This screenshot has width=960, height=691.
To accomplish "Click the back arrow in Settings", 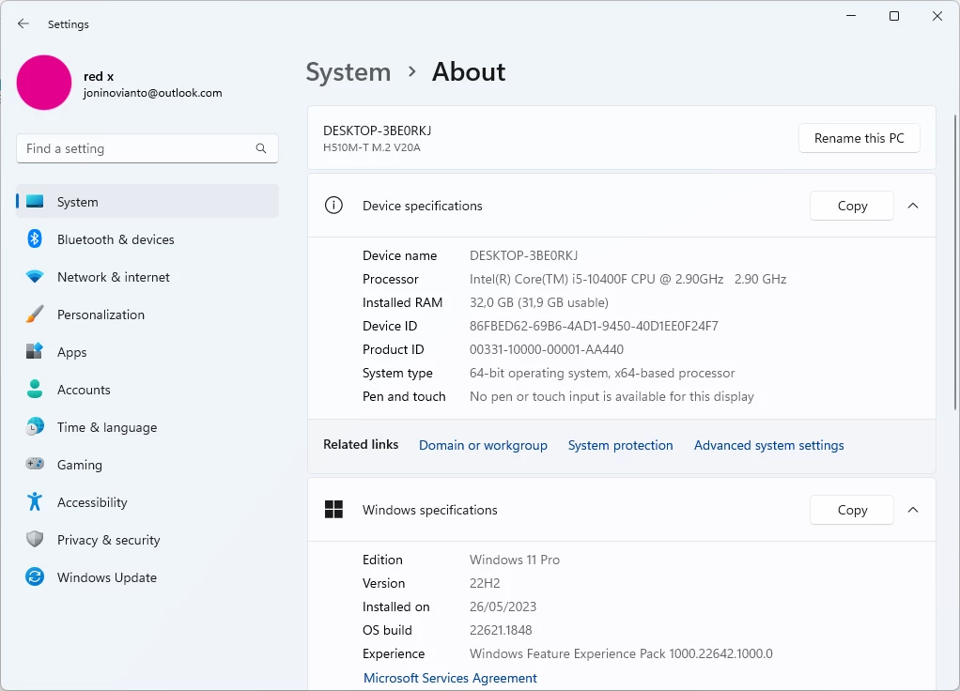I will (23, 23).
